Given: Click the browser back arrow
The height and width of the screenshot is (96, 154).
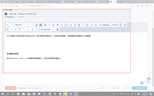Looking at the screenshot, I should click(3, 6).
